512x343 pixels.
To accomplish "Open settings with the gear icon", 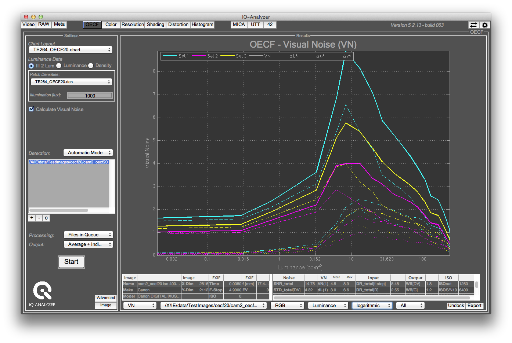I will coord(485,25).
